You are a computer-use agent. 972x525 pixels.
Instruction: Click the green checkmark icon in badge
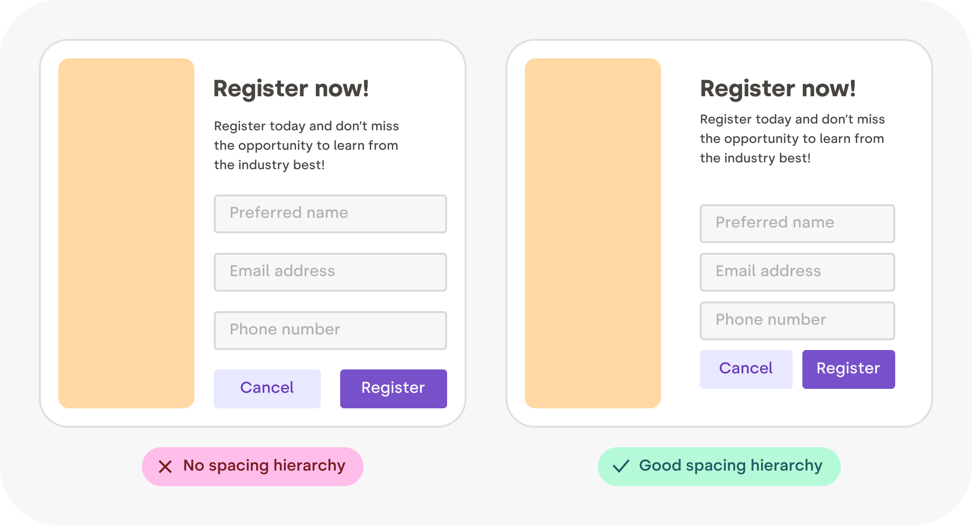(x=621, y=466)
